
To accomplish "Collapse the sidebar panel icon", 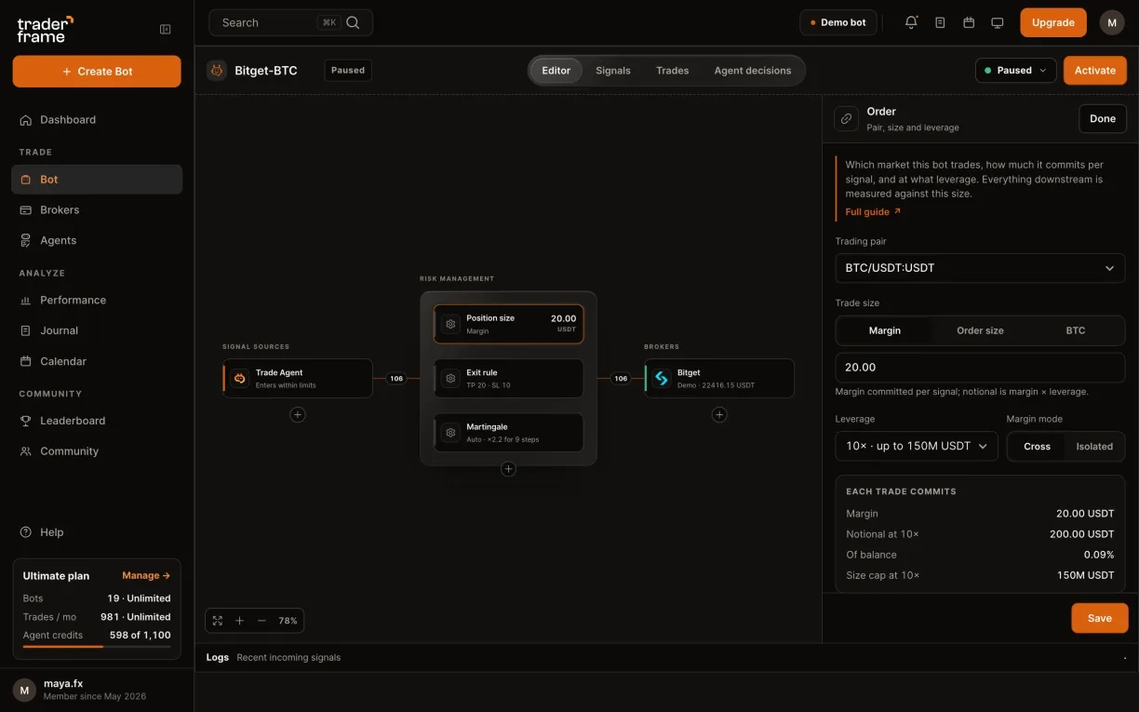I will pos(166,30).
